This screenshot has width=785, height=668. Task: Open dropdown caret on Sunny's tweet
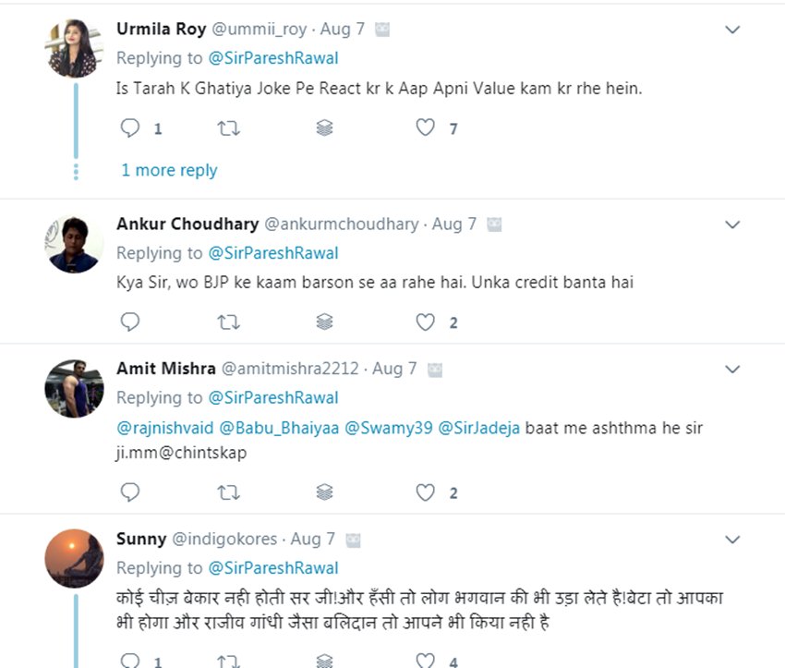click(x=732, y=539)
